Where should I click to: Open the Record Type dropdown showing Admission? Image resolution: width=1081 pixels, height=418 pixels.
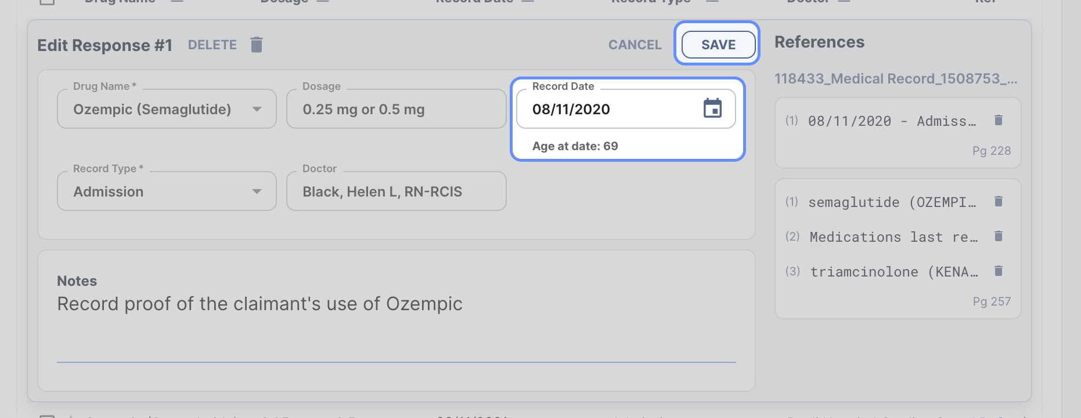pos(167,191)
